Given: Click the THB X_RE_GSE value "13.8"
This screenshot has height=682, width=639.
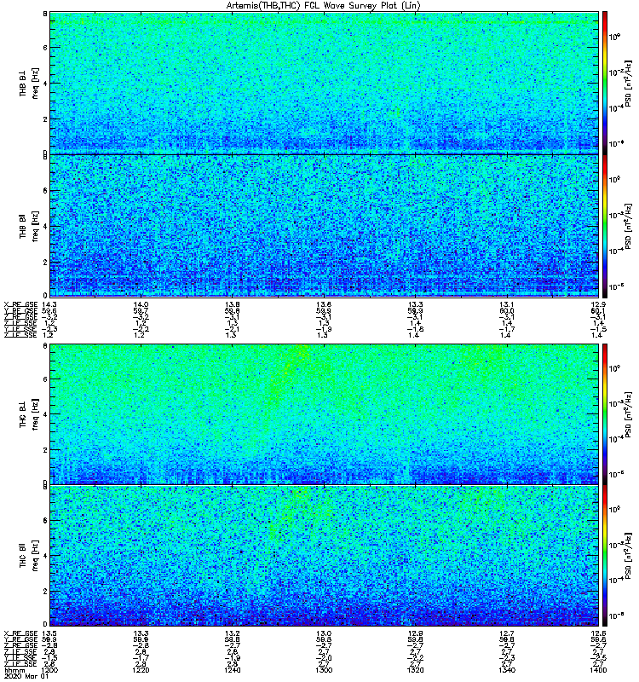Looking at the screenshot, I should 232,305.
